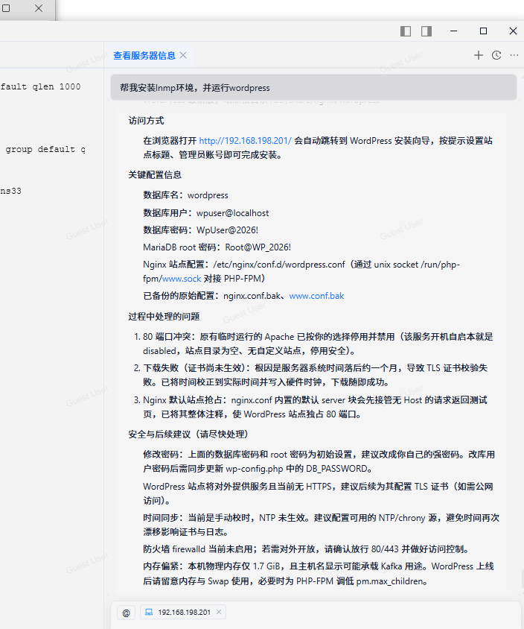524x629 pixels.
Task: Open the http://192.168.198.201/ link
Action: tap(245, 141)
